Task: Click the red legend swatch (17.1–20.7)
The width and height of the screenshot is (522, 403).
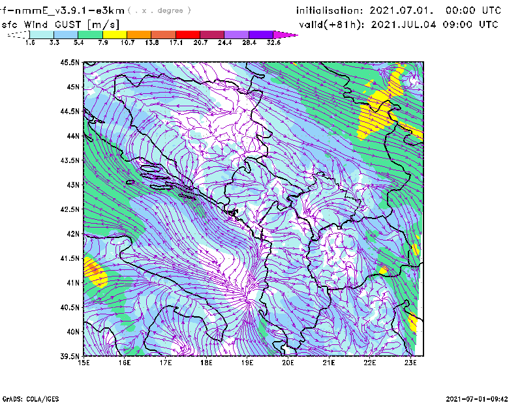Action: [x=188, y=35]
